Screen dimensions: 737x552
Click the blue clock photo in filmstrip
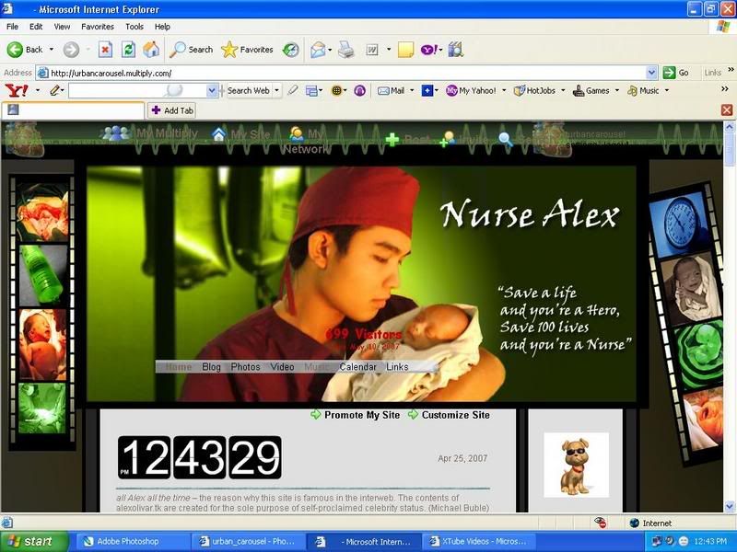click(x=679, y=224)
